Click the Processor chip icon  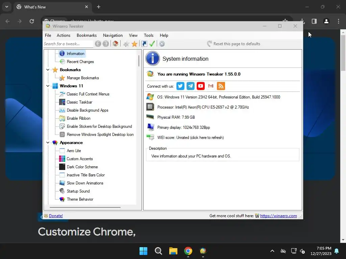(x=150, y=107)
